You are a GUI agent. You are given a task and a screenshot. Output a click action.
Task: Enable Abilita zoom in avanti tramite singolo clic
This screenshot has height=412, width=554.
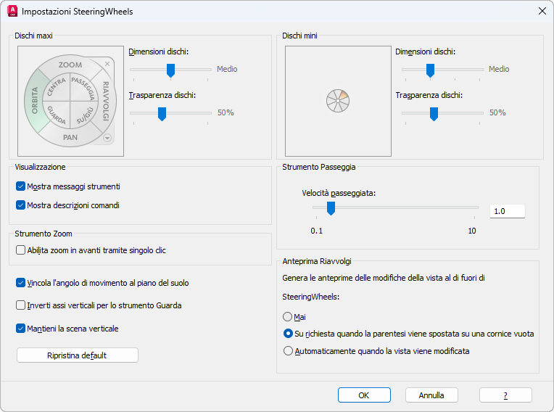21,250
